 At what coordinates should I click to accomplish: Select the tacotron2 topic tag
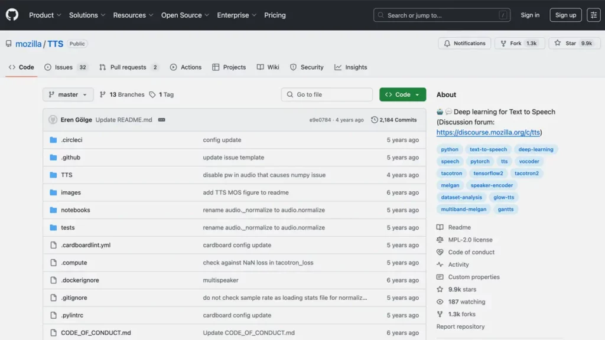click(x=526, y=173)
